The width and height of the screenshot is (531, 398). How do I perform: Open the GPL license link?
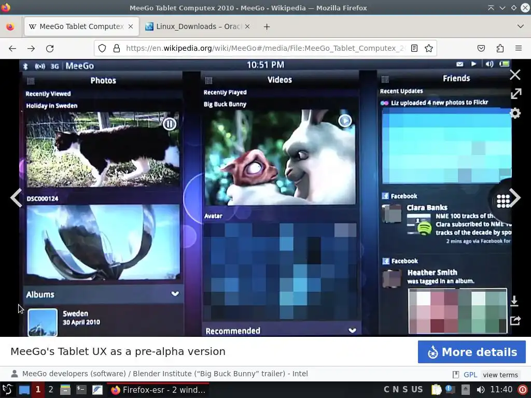(x=470, y=375)
